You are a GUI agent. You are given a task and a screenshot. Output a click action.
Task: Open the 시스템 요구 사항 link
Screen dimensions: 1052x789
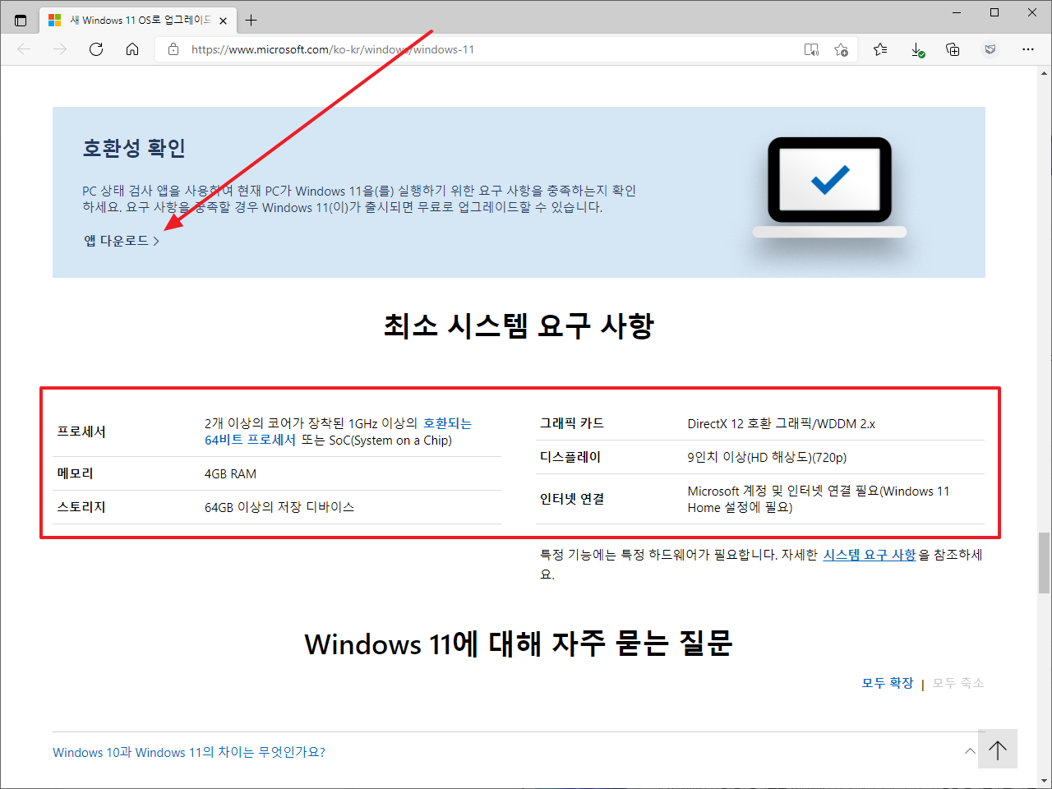point(869,555)
